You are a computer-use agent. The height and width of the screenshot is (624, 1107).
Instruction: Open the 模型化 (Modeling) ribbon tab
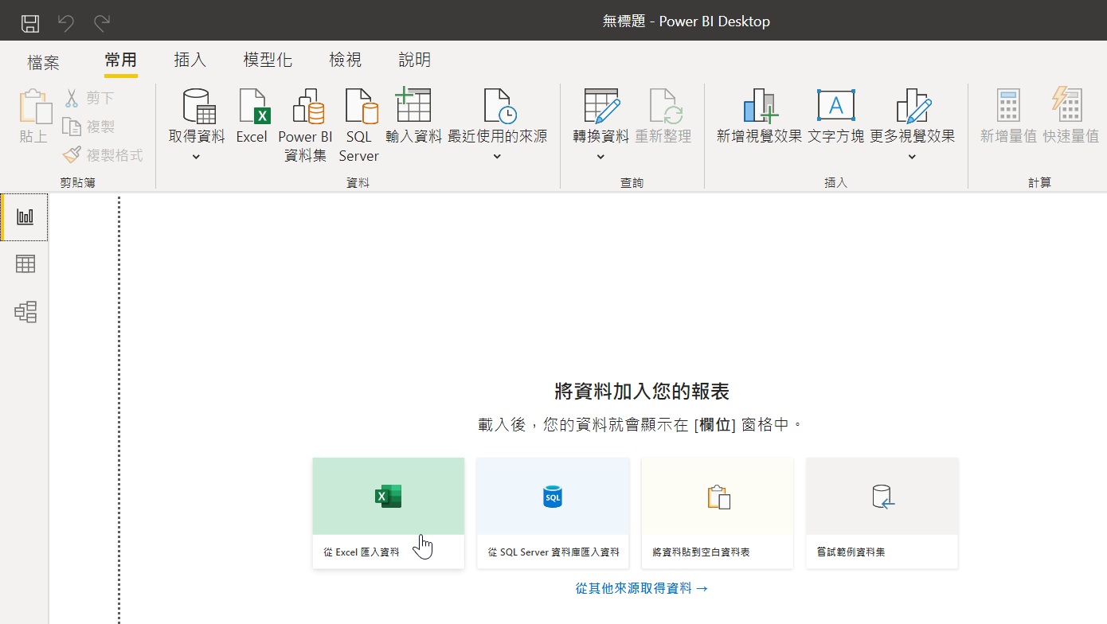click(268, 60)
